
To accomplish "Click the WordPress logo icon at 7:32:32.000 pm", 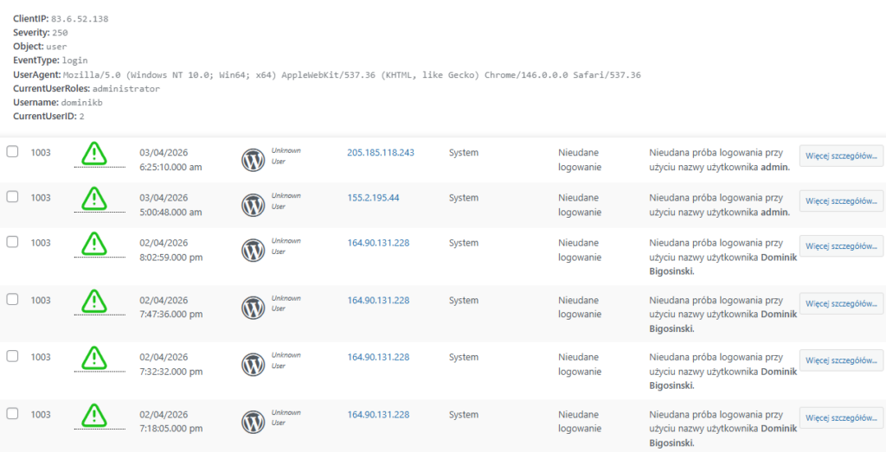I will pos(254,365).
